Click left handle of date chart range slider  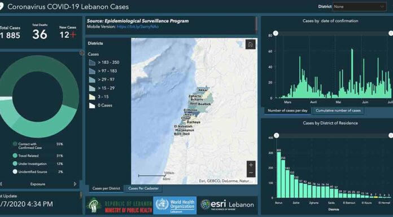276,33
